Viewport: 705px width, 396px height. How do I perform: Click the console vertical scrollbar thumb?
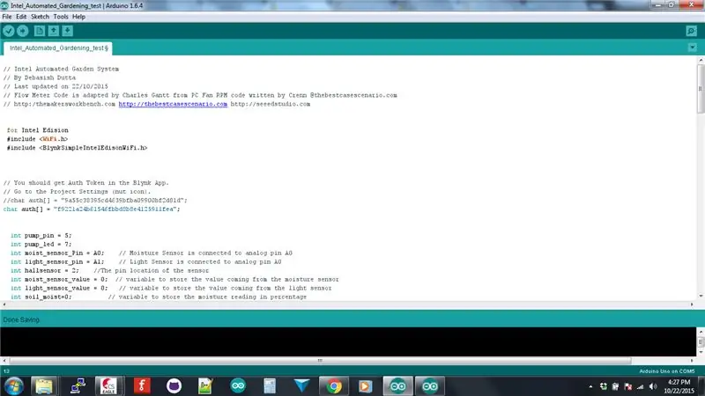pyautogui.click(x=701, y=342)
